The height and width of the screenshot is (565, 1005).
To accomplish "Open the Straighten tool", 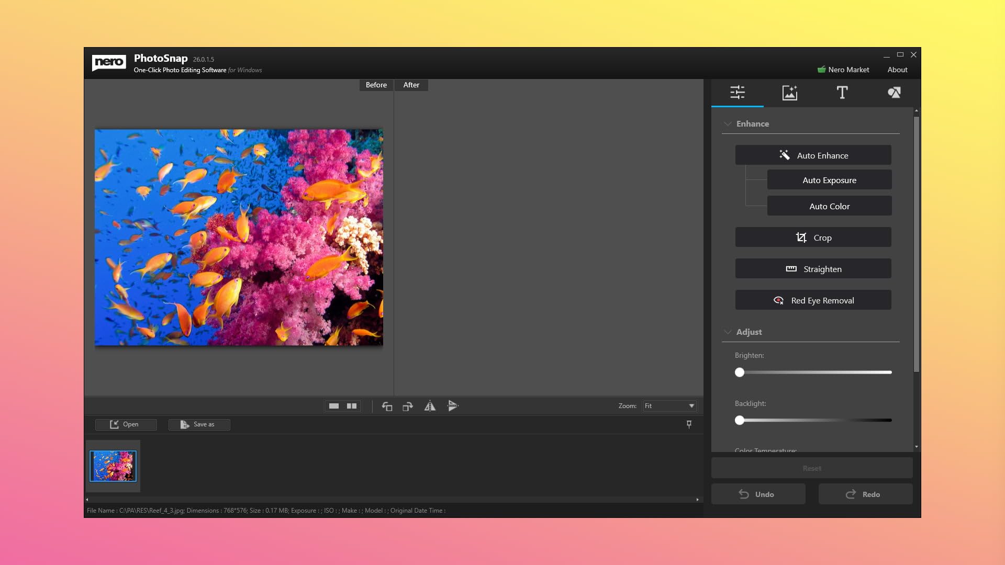I will tap(813, 269).
